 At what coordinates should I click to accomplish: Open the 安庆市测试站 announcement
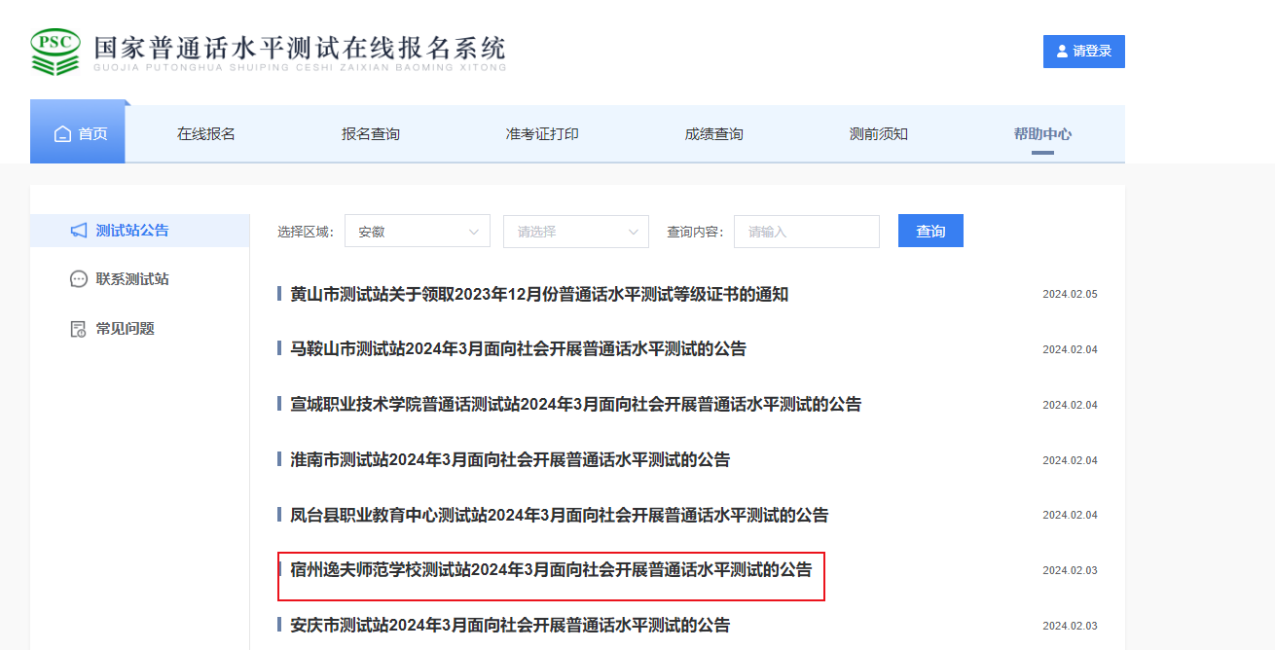pyautogui.click(x=510, y=625)
